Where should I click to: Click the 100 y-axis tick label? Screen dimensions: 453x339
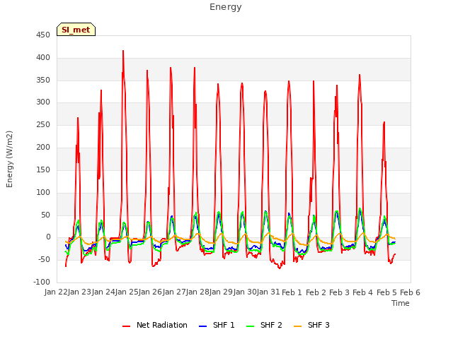[x=43, y=192]
